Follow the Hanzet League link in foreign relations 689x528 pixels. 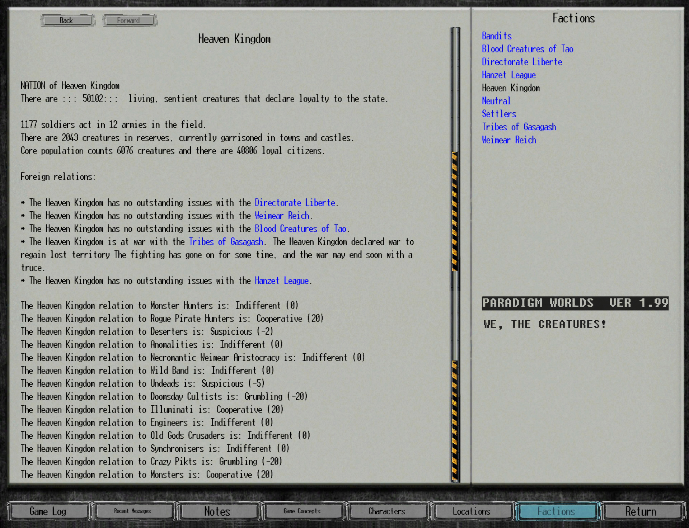282,280
